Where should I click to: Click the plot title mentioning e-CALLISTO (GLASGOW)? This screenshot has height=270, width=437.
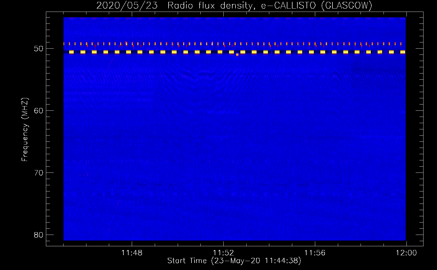(234, 5)
